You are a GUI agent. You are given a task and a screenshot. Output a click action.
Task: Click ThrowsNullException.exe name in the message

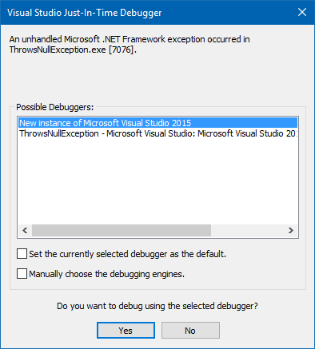click(58, 50)
